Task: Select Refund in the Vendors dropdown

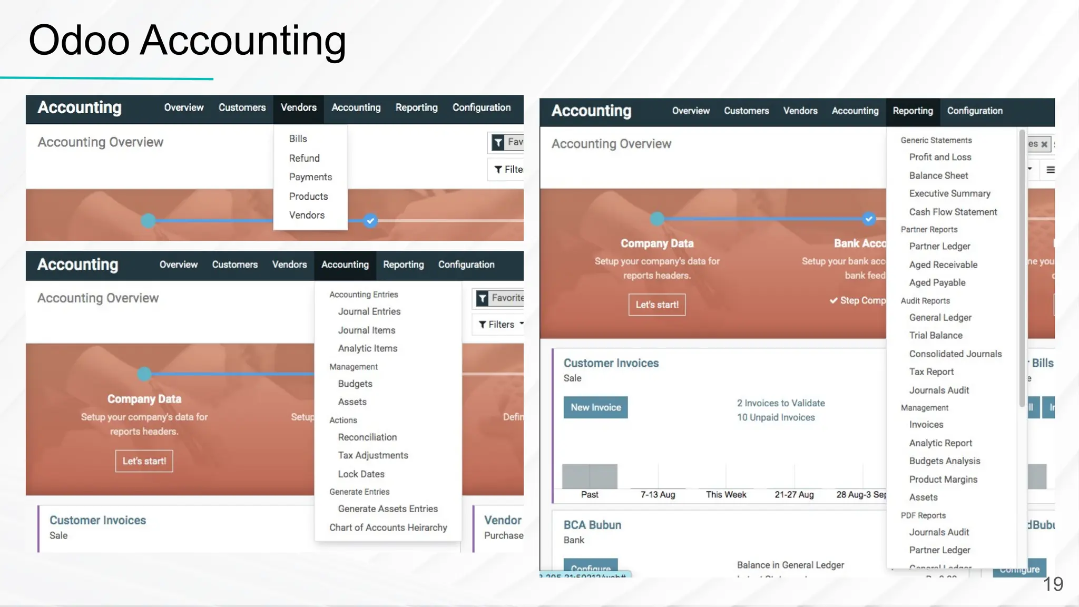Action: (x=304, y=158)
